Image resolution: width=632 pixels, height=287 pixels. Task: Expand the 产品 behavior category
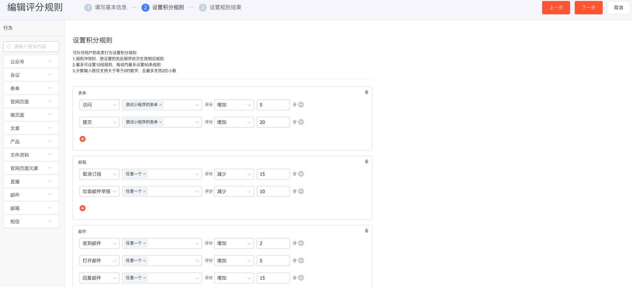[x=31, y=142]
